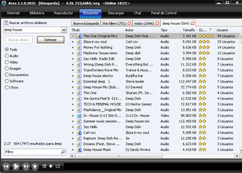Close the deep house (564) search tab
The image size is (242, 173).
point(192,23)
